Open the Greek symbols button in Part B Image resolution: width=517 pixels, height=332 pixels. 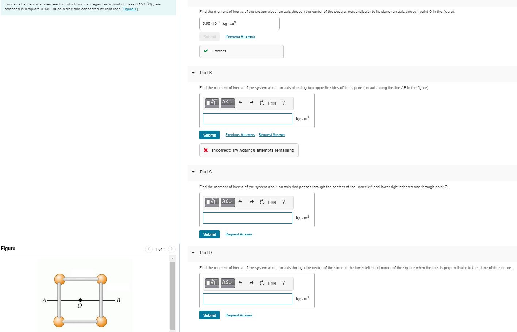pyautogui.click(x=227, y=102)
